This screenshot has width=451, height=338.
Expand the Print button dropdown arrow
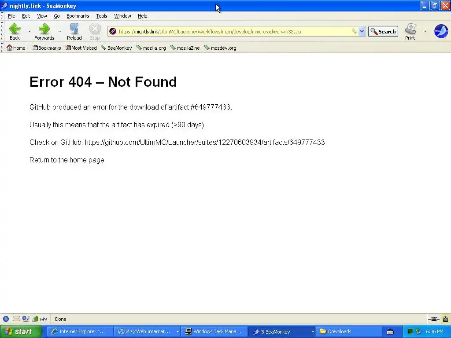[425, 31]
